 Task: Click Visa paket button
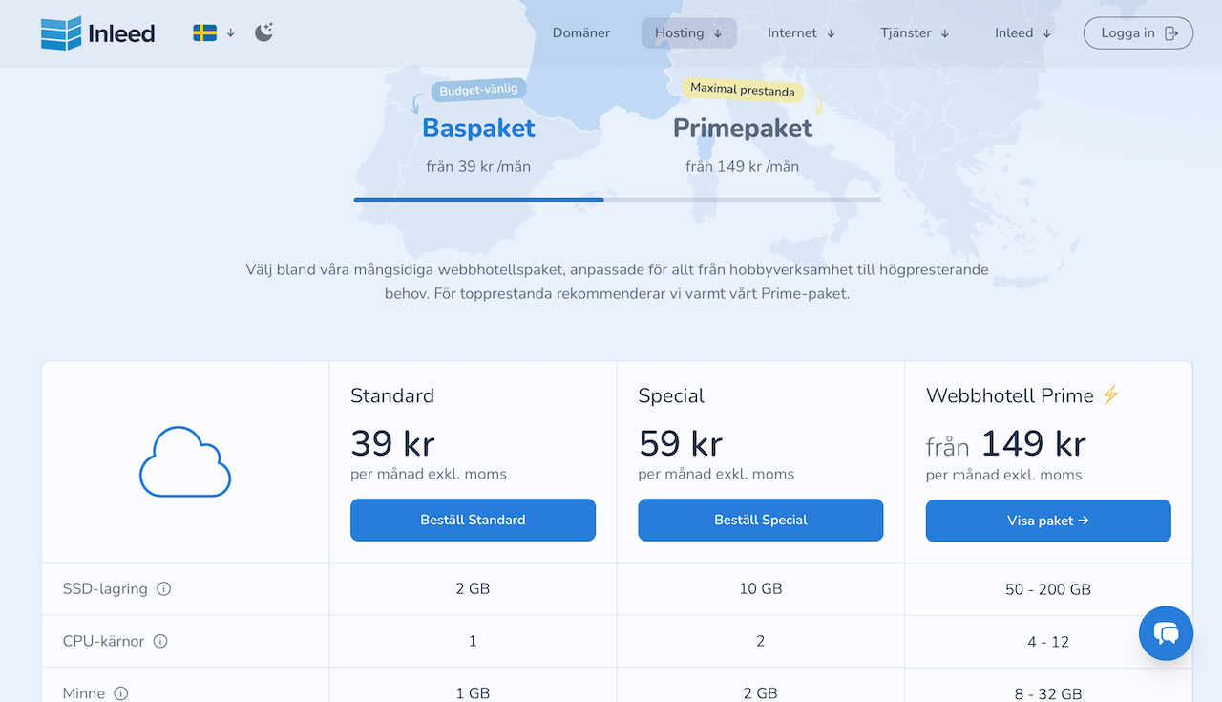[1048, 521]
